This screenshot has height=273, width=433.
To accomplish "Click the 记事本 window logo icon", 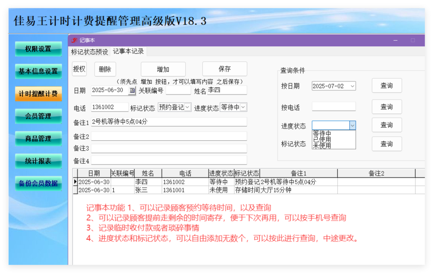I will point(74,40).
